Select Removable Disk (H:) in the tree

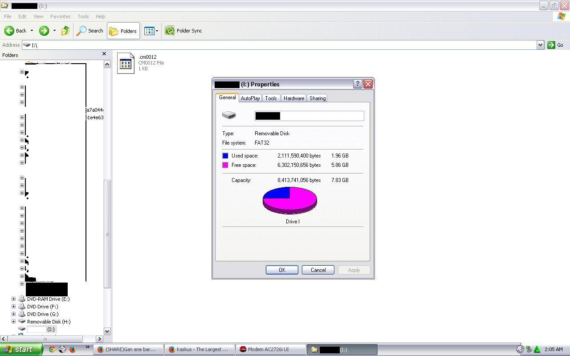[49, 322]
